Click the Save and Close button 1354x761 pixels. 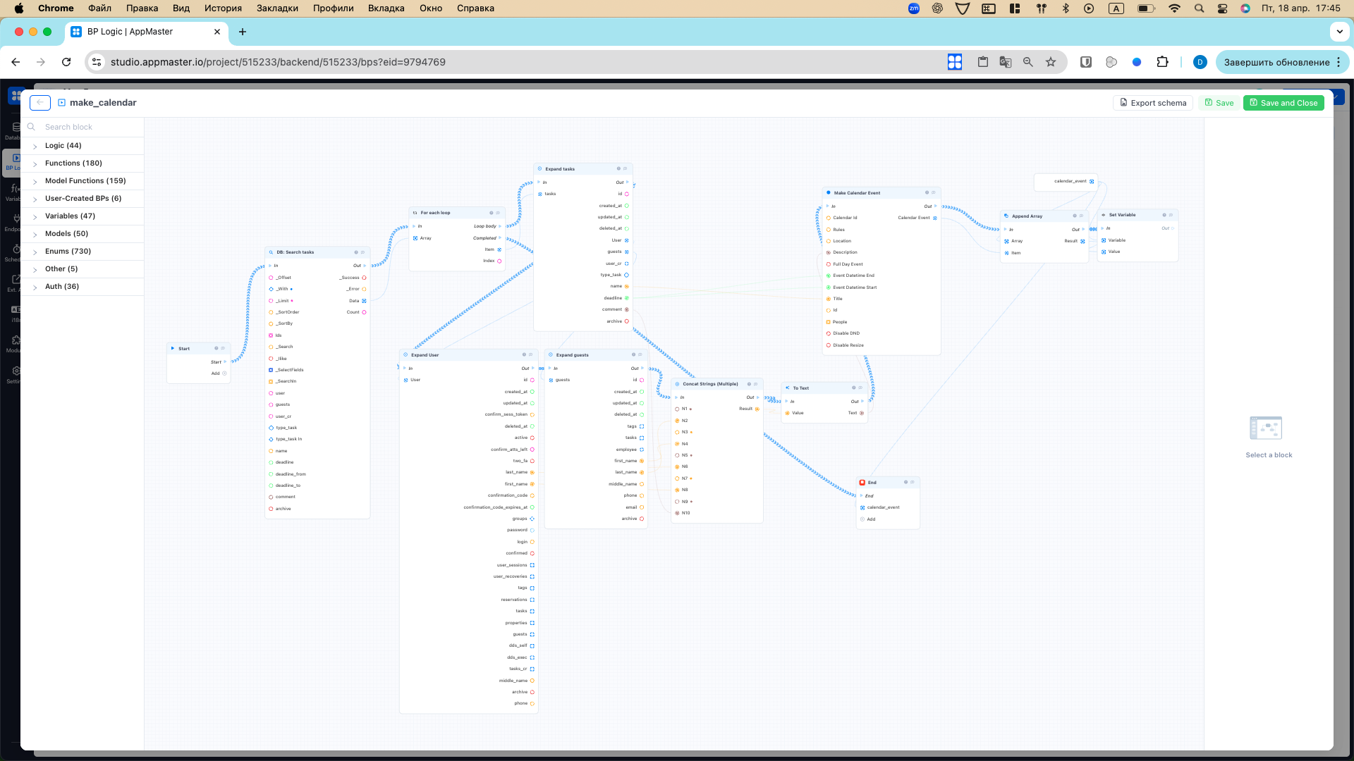(1283, 103)
